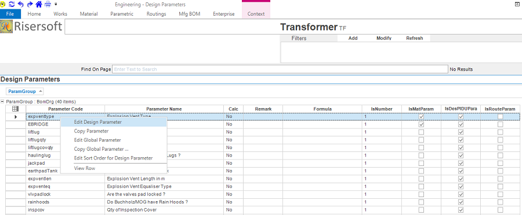Select 'Explosion Vent Length in m' cell
The image size is (522, 215).
click(x=164, y=179)
